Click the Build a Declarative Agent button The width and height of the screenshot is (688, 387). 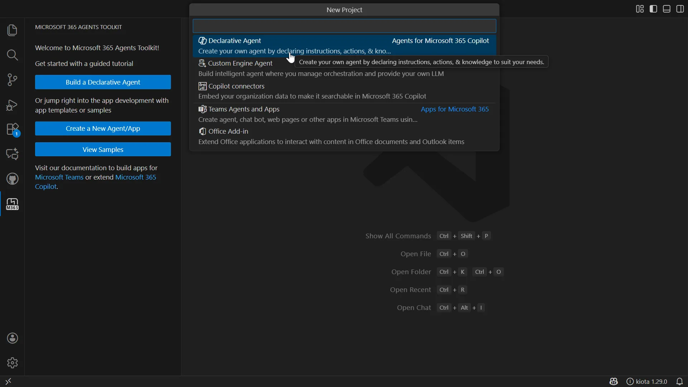coord(103,82)
